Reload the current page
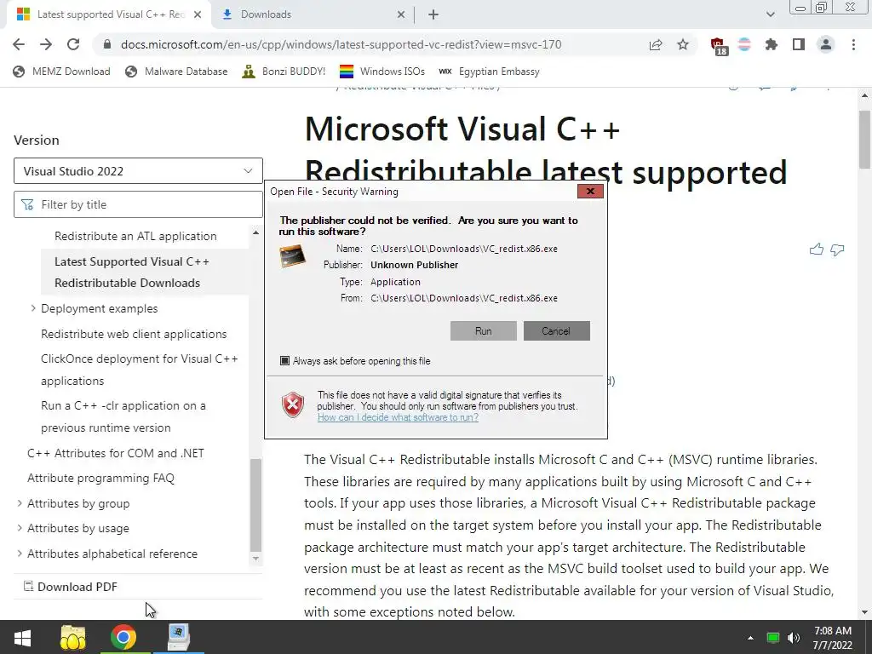 (73, 44)
